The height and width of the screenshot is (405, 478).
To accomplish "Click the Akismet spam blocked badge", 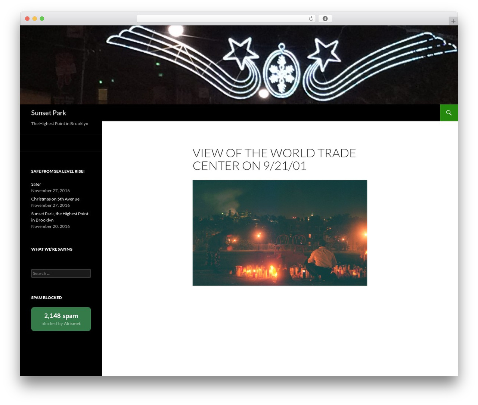I will coord(61,319).
